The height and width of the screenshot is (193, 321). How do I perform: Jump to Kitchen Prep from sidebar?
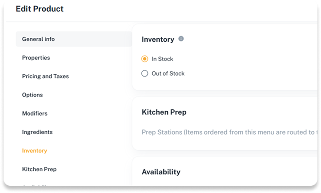coord(39,169)
